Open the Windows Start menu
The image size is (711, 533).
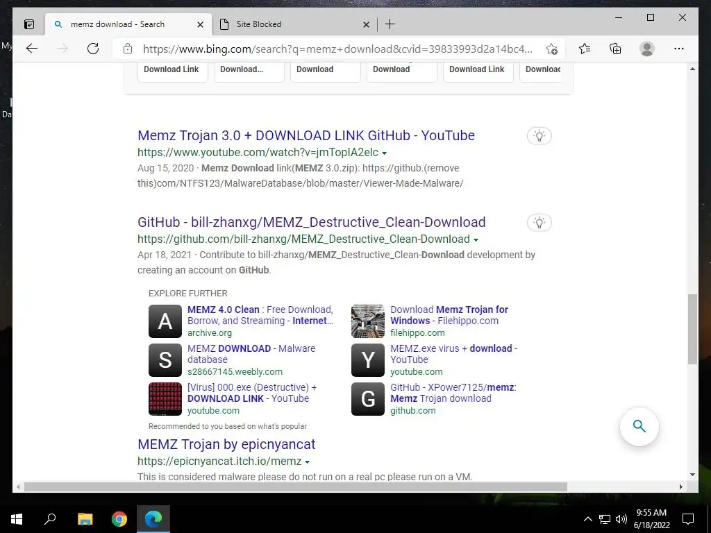(17, 519)
